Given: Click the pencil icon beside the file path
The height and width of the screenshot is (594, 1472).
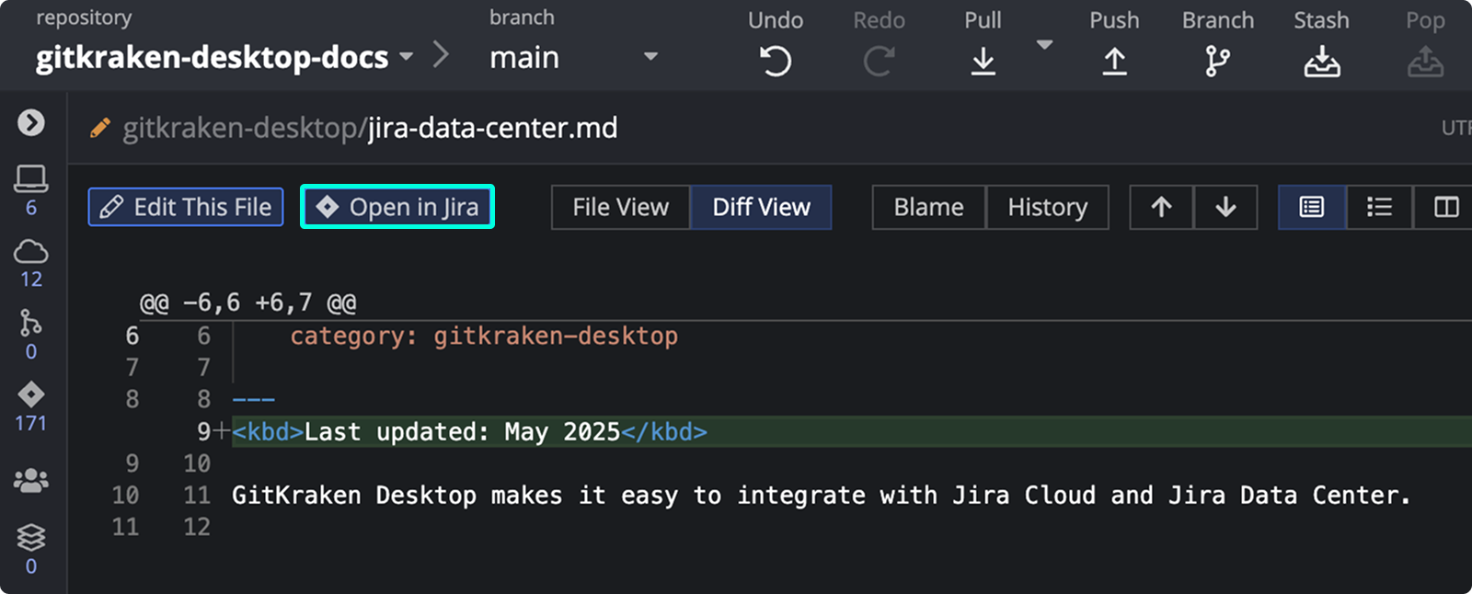Looking at the screenshot, I should [100, 128].
